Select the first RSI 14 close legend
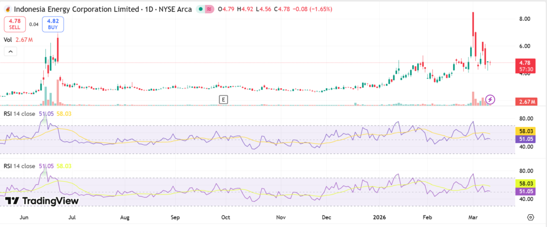The image size is (547, 227). 20,114
